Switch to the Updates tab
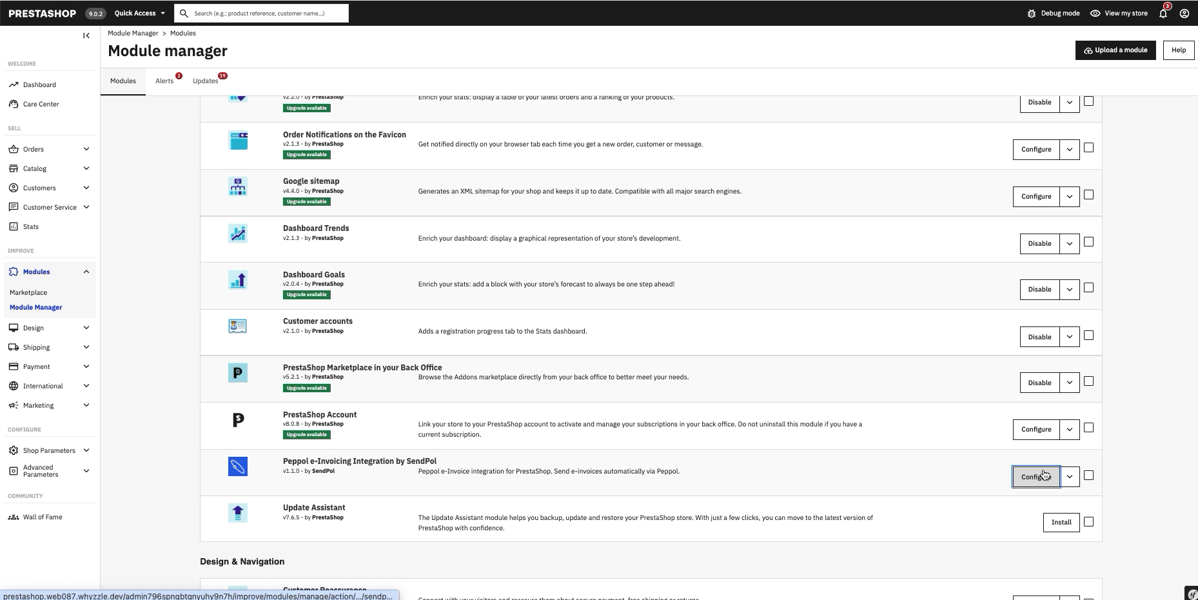Image resolution: width=1198 pixels, height=600 pixels. point(206,81)
